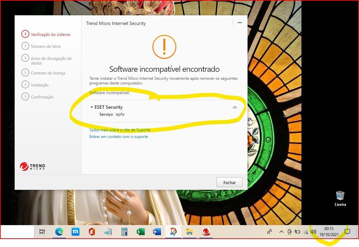
Task: Click the Trend Micro logo
Action: pyautogui.click(x=33, y=167)
